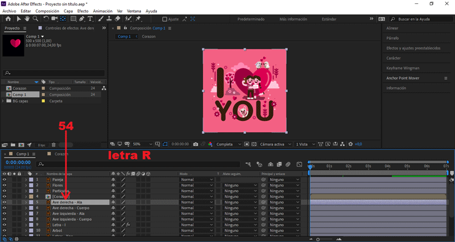
Task: Open the Efecto menu
Action: pos(83,11)
